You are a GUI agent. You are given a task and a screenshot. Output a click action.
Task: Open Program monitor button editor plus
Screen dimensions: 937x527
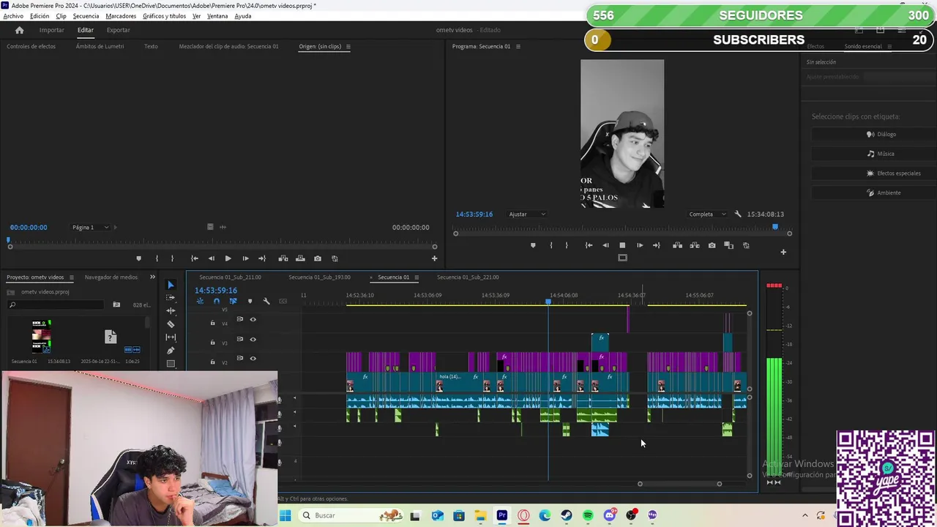click(783, 252)
